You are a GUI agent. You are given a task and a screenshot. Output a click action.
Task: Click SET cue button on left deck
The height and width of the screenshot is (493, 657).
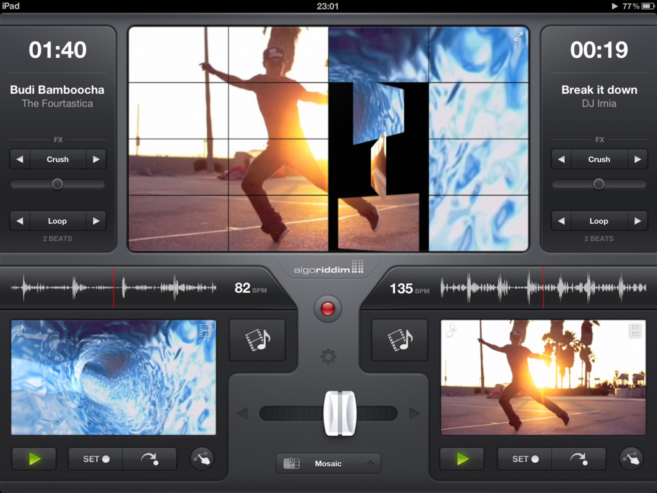pyautogui.click(x=96, y=458)
